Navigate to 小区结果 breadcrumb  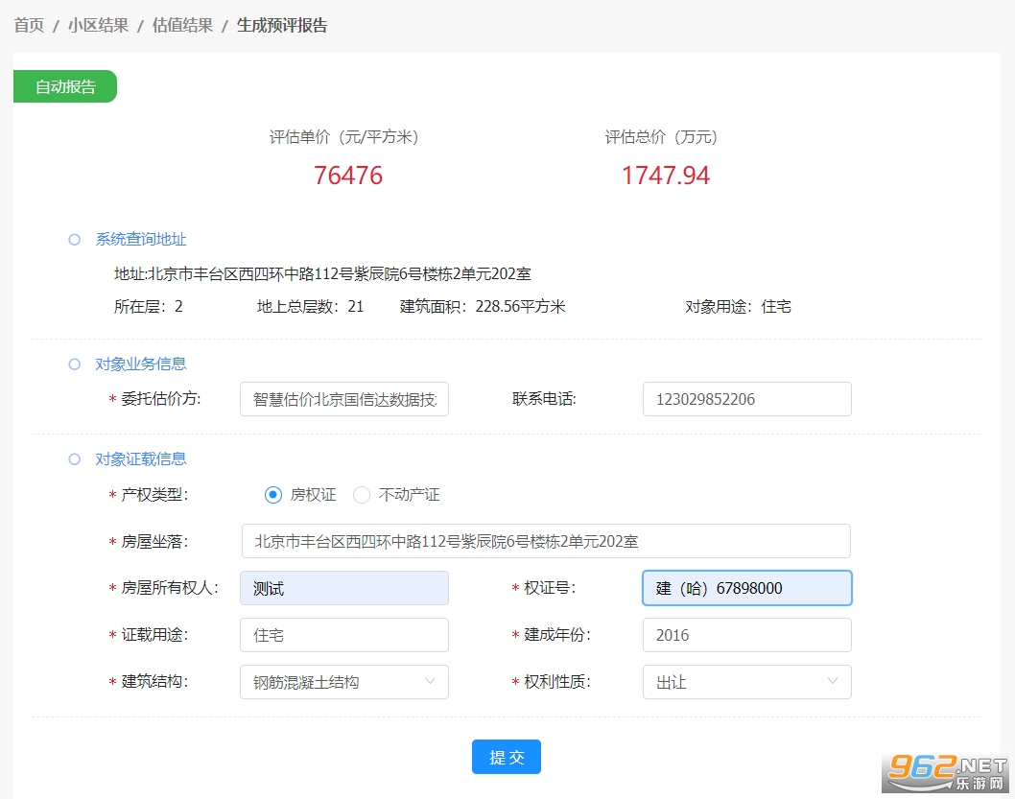pos(98,26)
